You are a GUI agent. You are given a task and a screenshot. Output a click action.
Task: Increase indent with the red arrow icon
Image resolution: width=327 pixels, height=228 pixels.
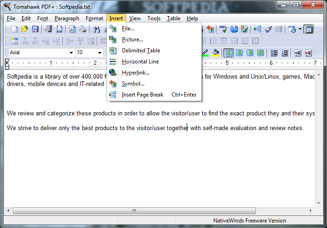[308, 53]
